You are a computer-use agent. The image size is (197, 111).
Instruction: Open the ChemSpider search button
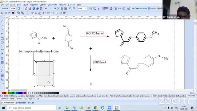[152, 8]
